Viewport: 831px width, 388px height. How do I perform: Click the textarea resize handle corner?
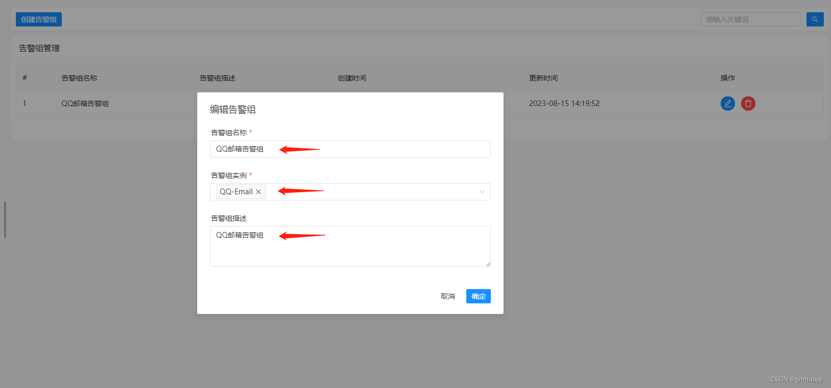click(x=488, y=264)
